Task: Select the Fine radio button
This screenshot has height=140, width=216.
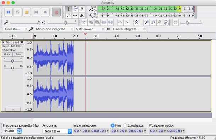Action: pyautogui.click(x=113, y=125)
